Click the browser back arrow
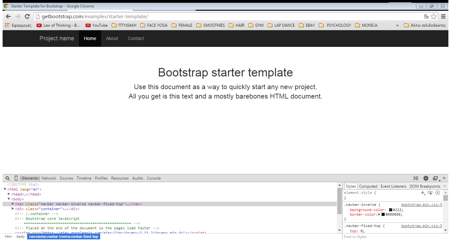 coord(8,16)
